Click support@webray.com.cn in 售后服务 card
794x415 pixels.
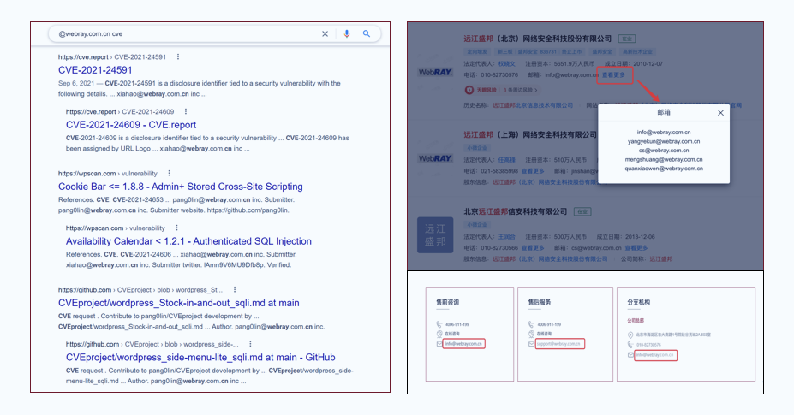[x=558, y=344]
